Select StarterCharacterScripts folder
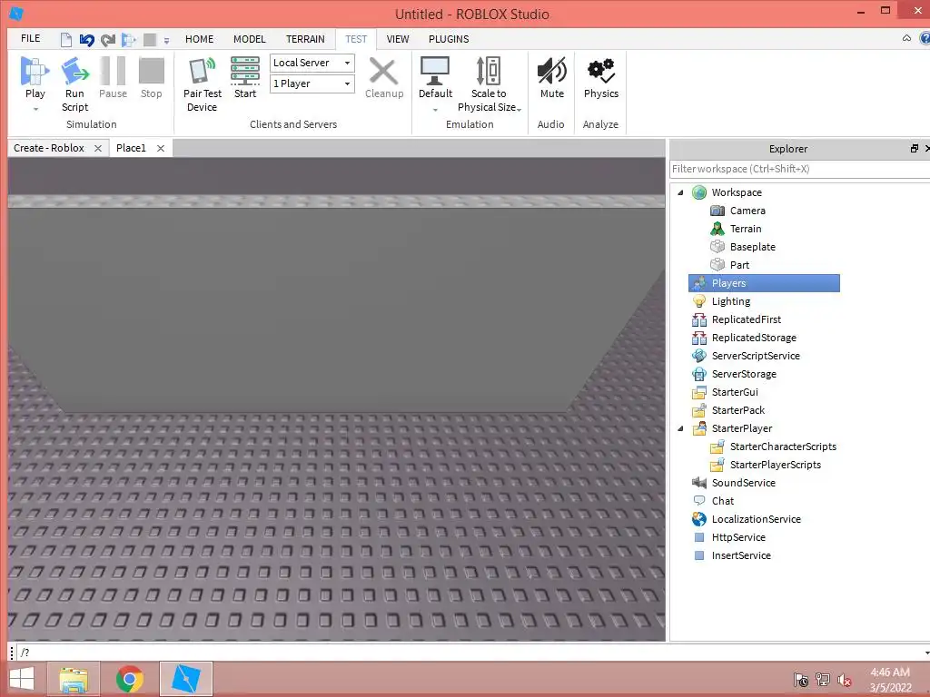 coord(783,447)
